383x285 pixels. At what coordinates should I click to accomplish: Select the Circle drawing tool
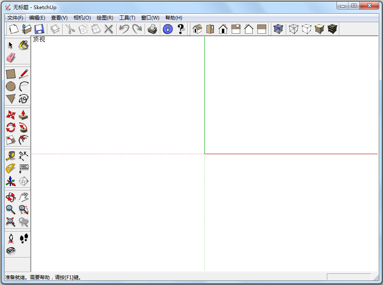point(10,86)
